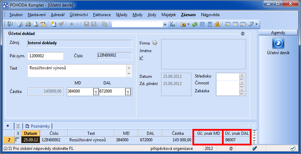This screenshot has width=301, height=154.
Task: Click the gold coins icon
Action: pyautogui.click(x=217, y=24)
